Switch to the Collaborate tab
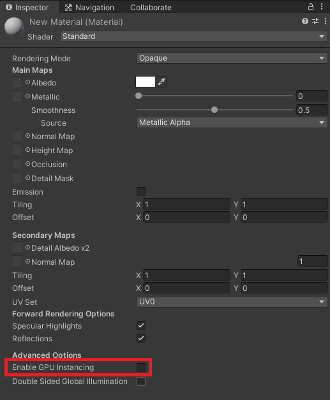 151,8
